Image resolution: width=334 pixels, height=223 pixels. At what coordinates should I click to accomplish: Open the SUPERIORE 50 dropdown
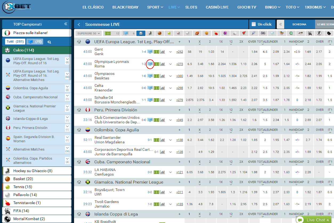click(x=89, y=33)
